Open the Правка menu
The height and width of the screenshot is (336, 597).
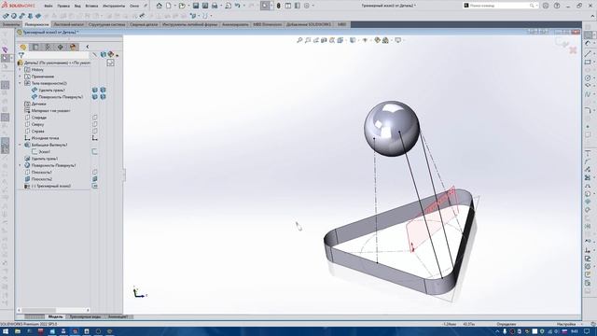pyautogui.click(x=63, y=7)
